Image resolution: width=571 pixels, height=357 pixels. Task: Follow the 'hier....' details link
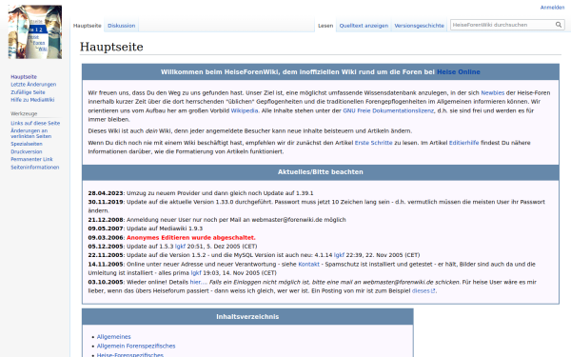coord(199,282)
